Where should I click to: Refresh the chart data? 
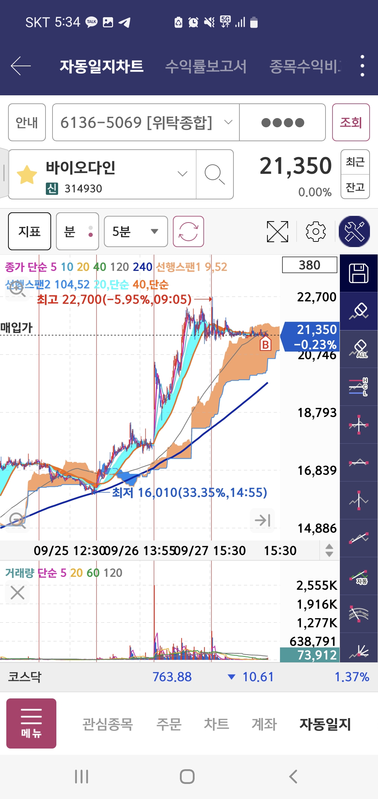[188, 231]
